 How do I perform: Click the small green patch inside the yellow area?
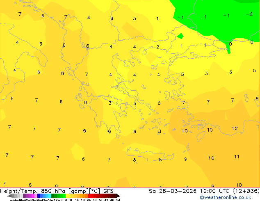point(180,36)
